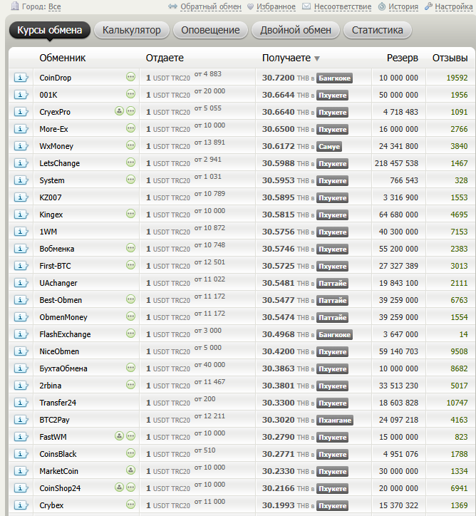Click chat bubble icon next to FlashExchange
The height and width of the screenshot is (516, 476).
(x=130, y=334)
